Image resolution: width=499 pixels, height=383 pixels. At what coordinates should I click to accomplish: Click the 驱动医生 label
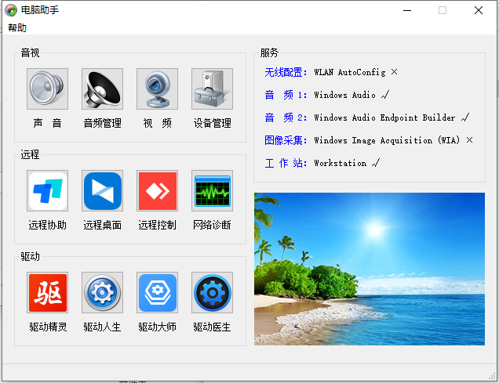[x=212, y=327]
